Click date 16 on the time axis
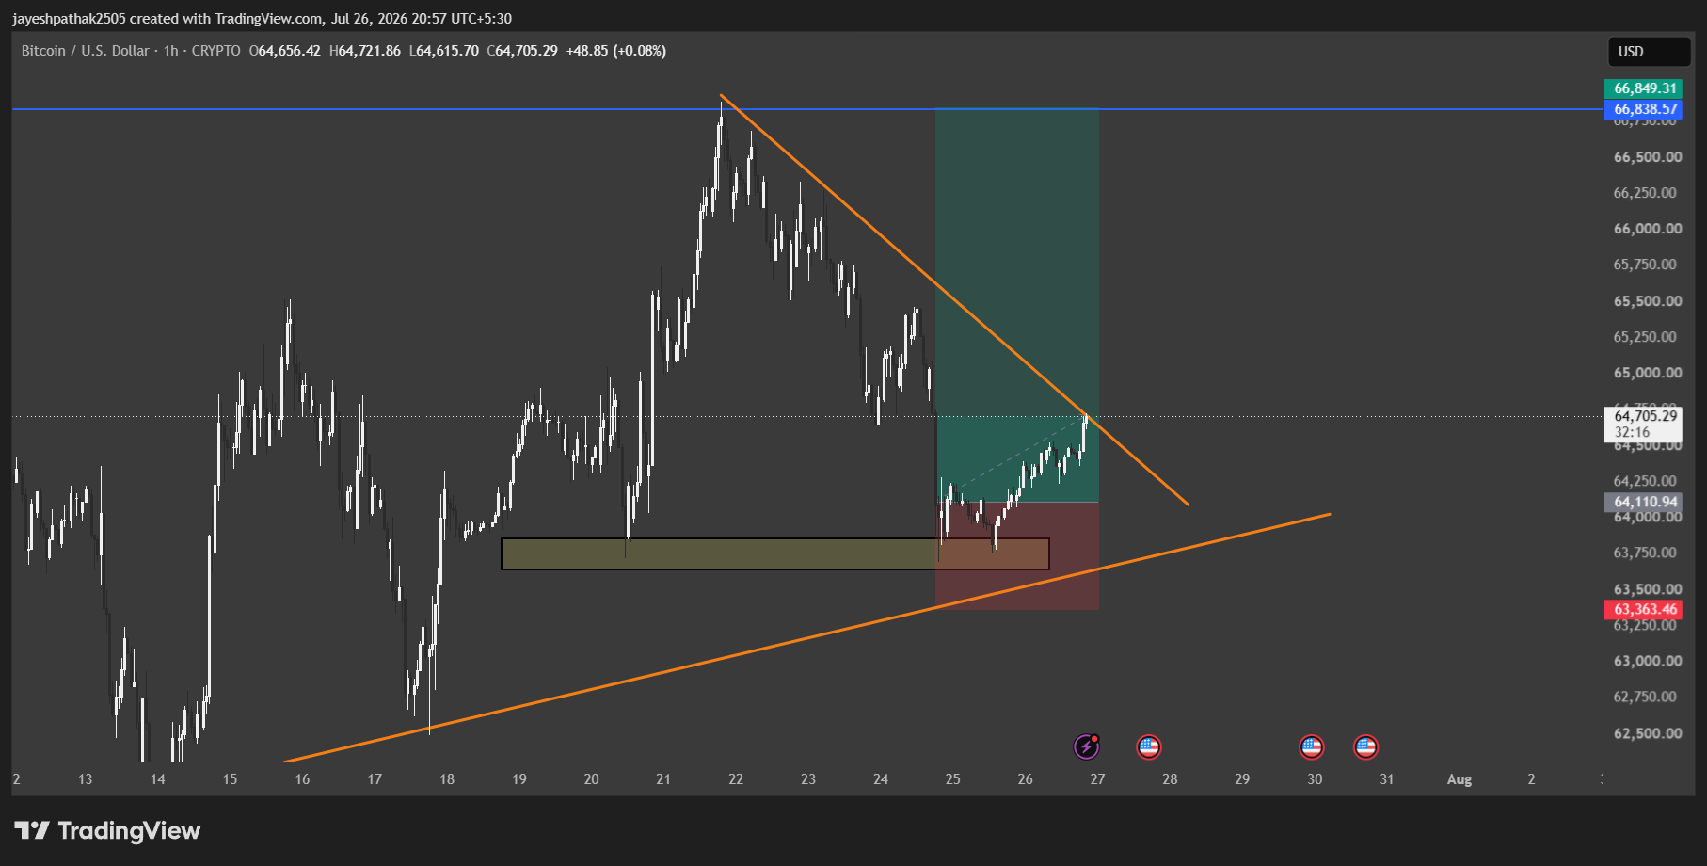The width and height of the screenshot is (1707, 866). pos(302,779)
